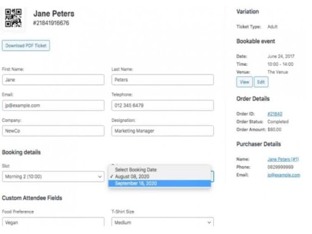The image size is (312, 234).
Task: Download the PDF ticket
Action: coord(26,46)
